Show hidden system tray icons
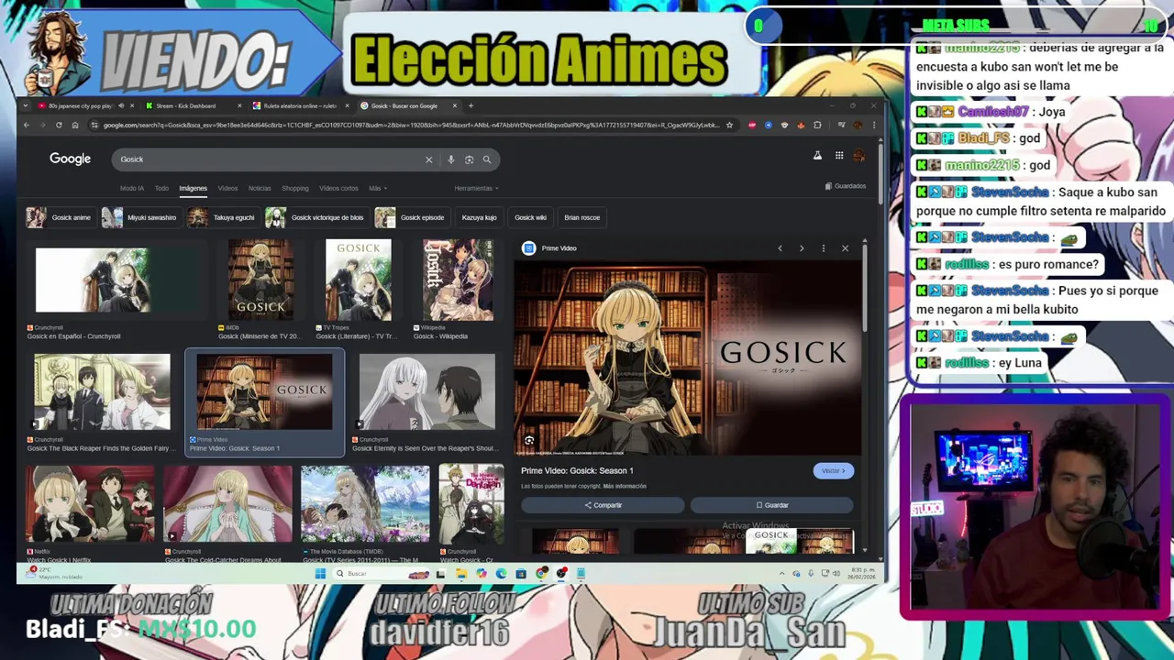The image size is (1174, 660). (x=782, y=574)
